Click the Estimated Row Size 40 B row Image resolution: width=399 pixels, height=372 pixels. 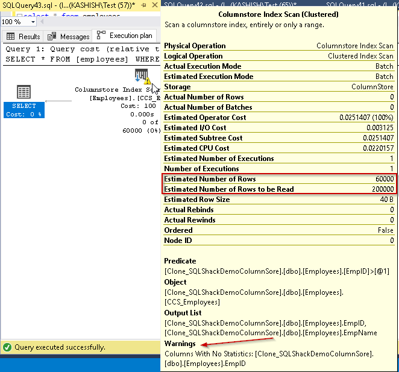(278, 200)
